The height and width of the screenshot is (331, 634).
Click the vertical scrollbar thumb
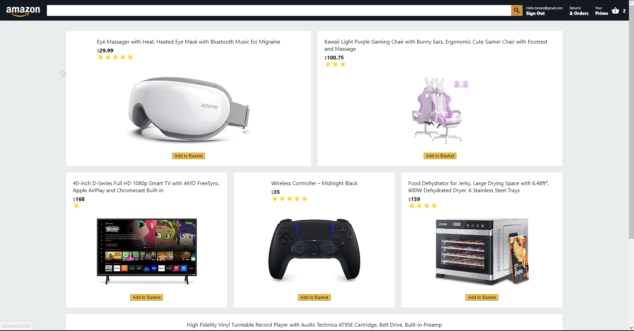(631, 122)
